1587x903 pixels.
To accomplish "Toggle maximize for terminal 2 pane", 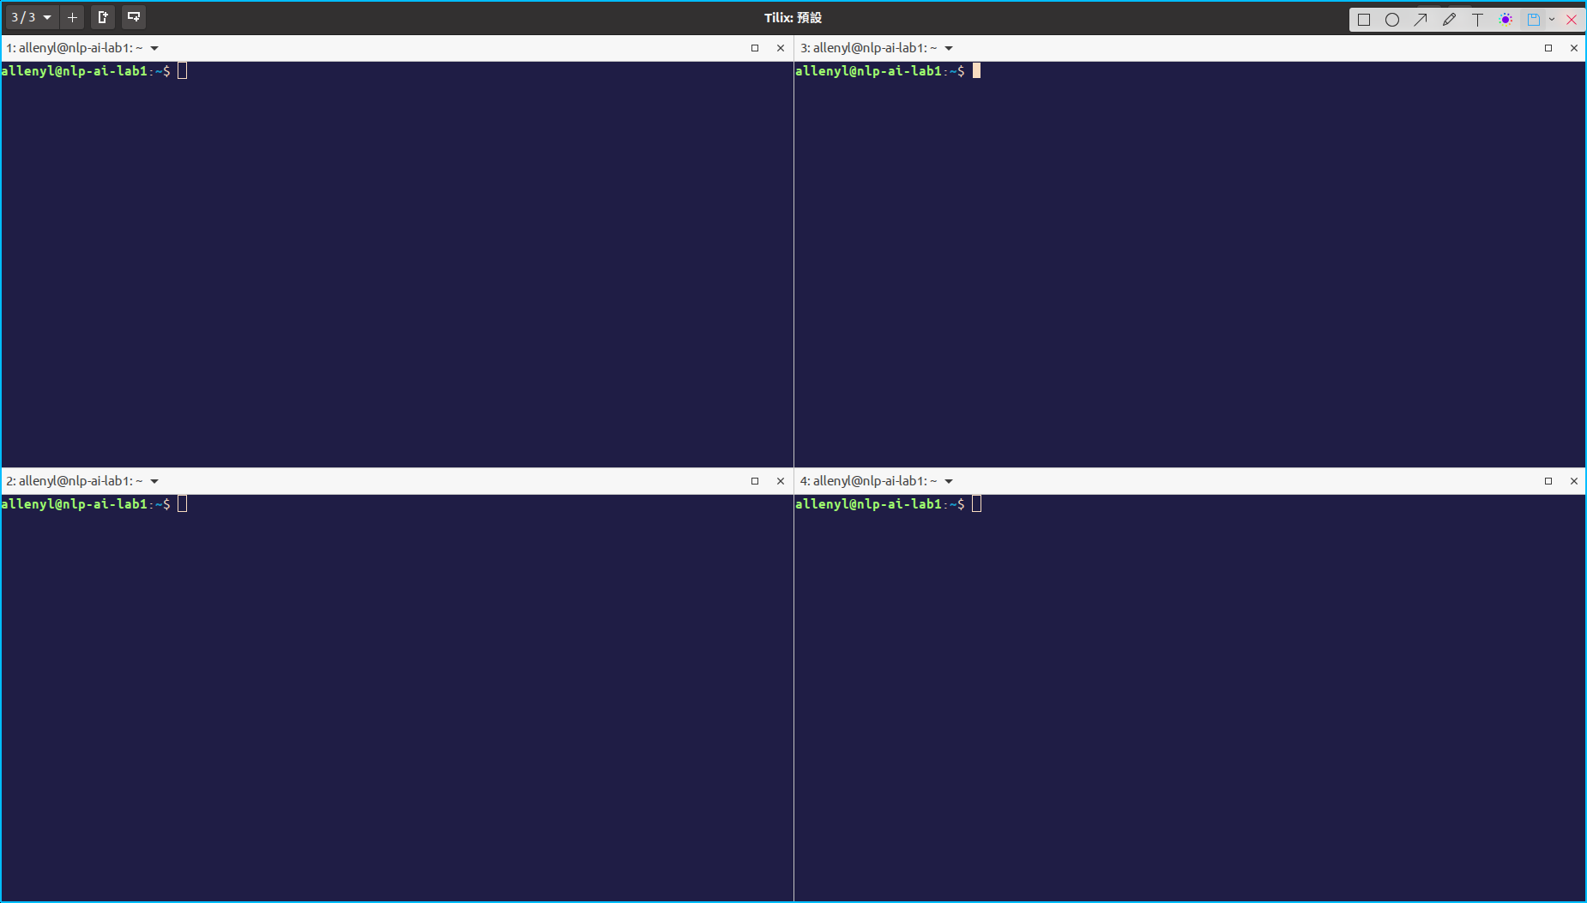I will coord(755,481).
